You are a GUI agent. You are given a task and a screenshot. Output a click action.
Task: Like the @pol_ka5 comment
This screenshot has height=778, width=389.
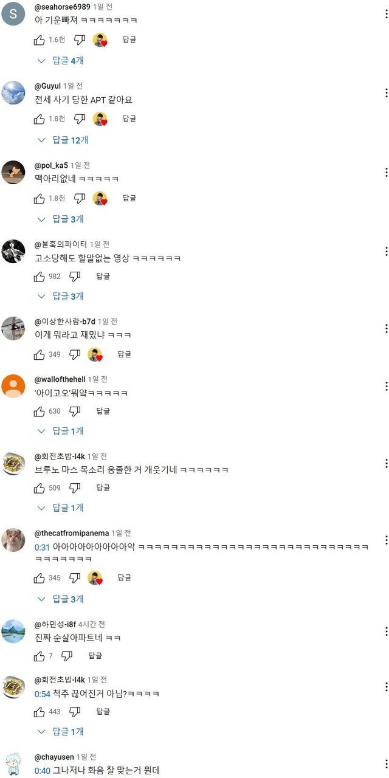[x=40, y=198]
